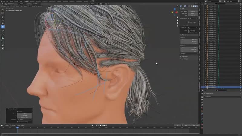
Task: Open the Scene properties tab icon
Action: coord(202,105)
